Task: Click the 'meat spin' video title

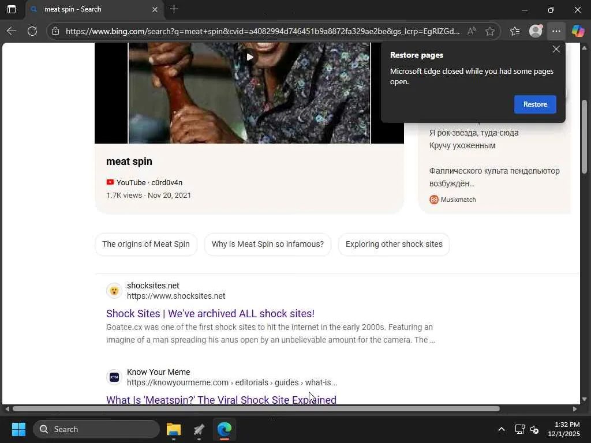Action: tap(129, 162)
